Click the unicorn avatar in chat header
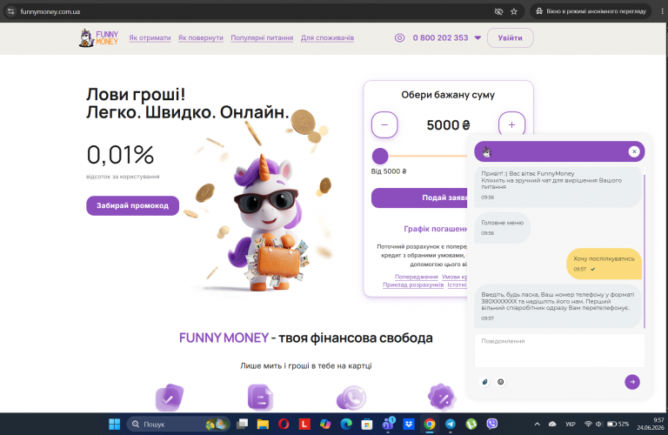This screenshot has height=435, width=668. 486,151
